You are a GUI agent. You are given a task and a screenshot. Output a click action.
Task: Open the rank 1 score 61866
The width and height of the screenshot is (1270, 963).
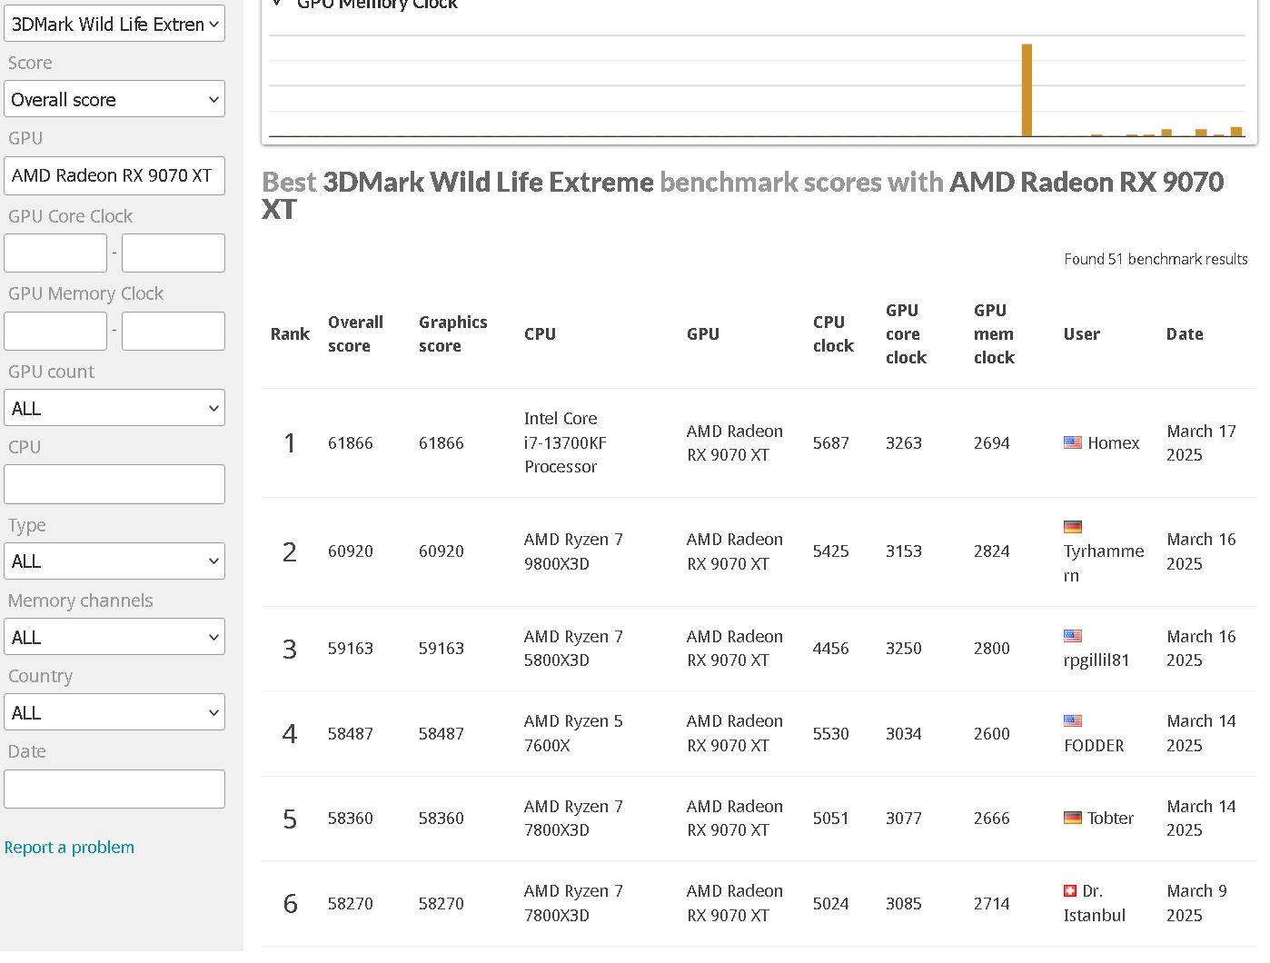coord(350,443)
